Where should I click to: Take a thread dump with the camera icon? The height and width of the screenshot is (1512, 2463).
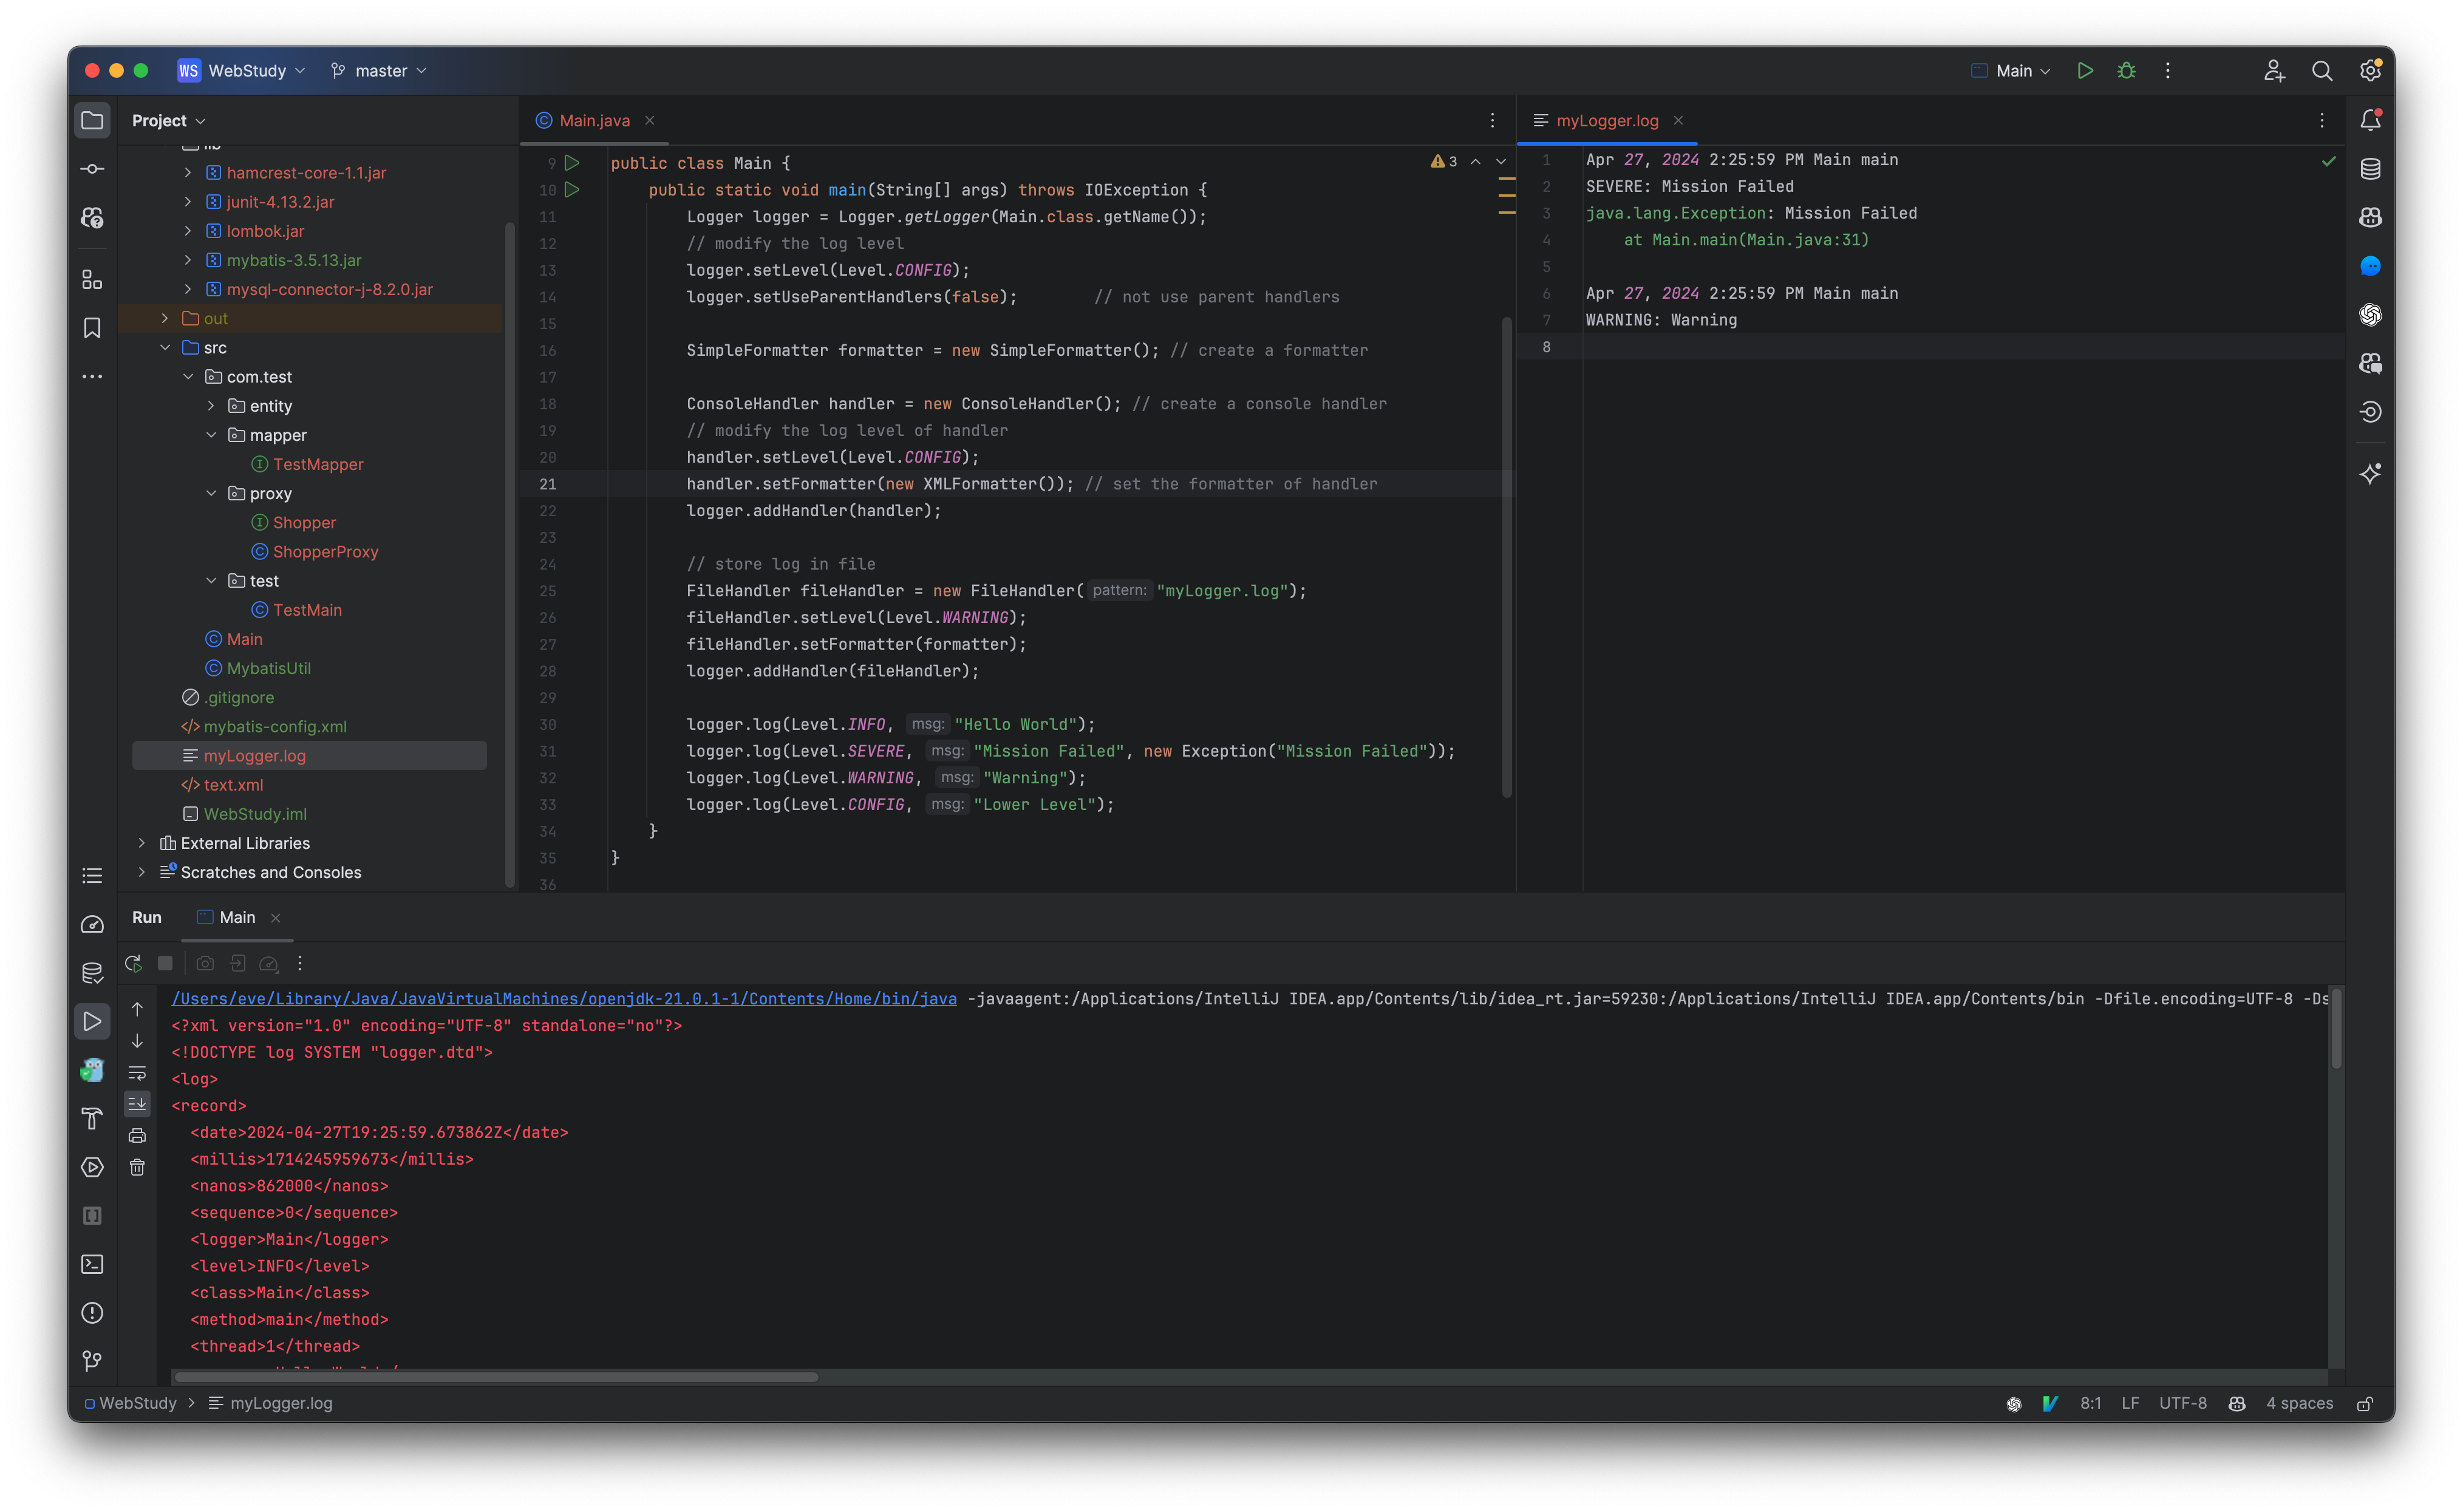tap(205, 963)
